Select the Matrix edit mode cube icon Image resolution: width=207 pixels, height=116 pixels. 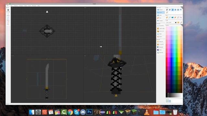(158, 10)
